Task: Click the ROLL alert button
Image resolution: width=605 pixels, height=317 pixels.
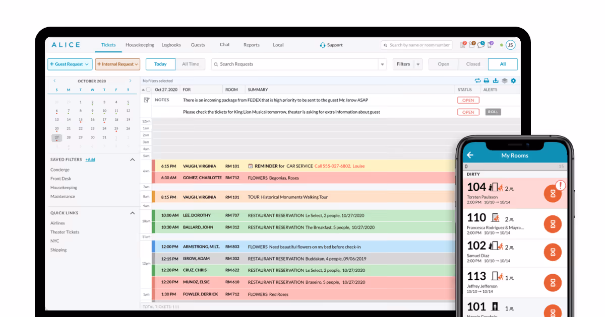Action: point(493,112)
